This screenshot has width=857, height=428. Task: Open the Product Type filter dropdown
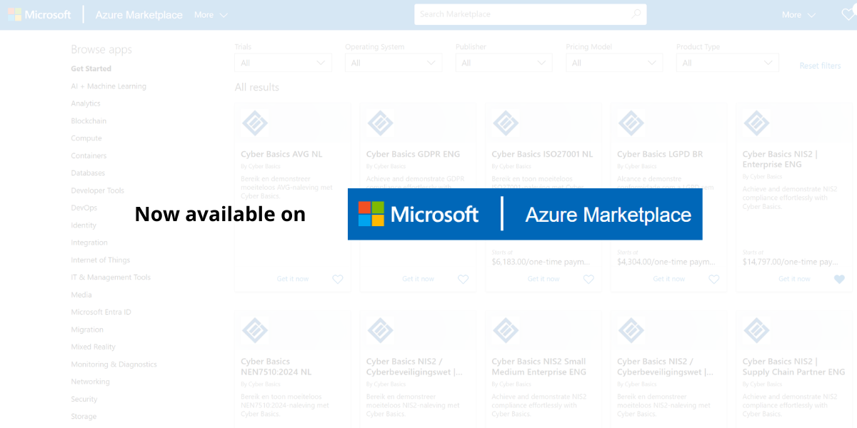click(726, 63)
